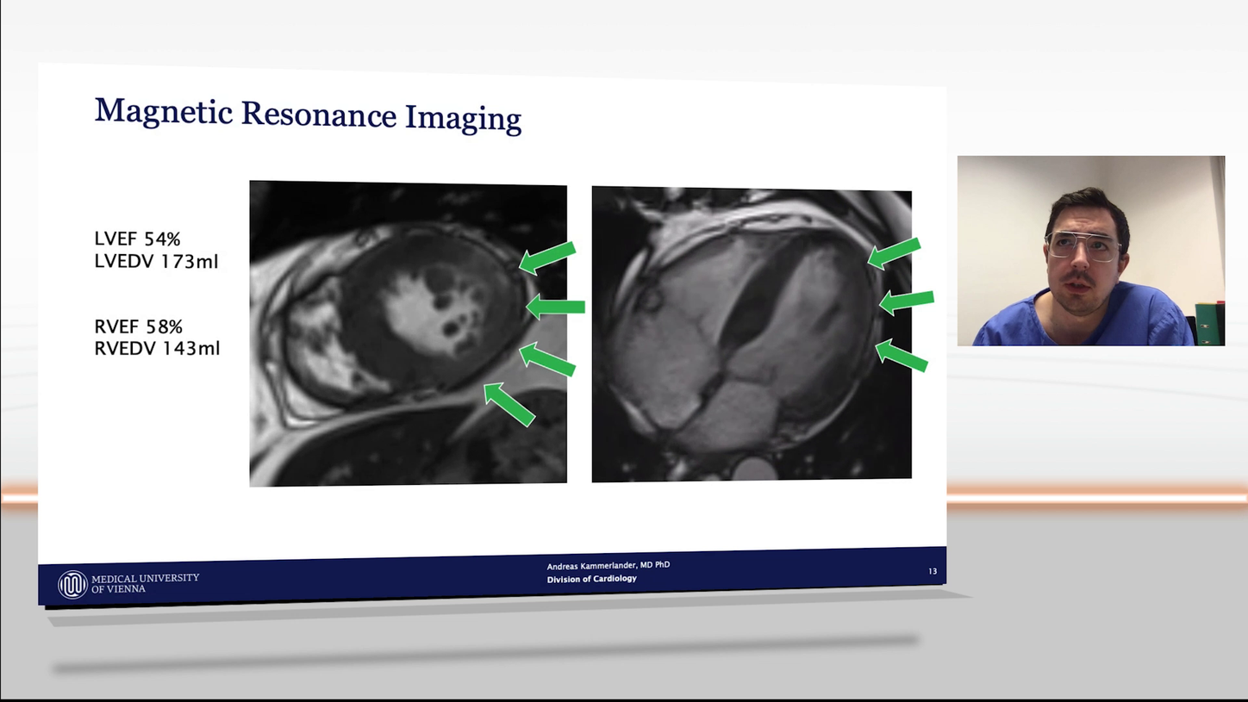Click the lowest green arrow on left MRI
Image resolution: width=1248 pixels, height=702 pixels.
tap(509, 404)
